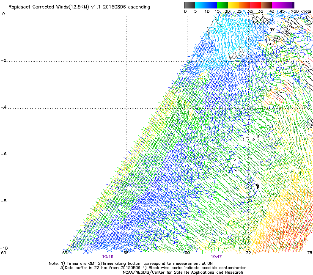Click the -6 latitude axis label
Viewport: 313px width, 275px height.
pos(3,154)
